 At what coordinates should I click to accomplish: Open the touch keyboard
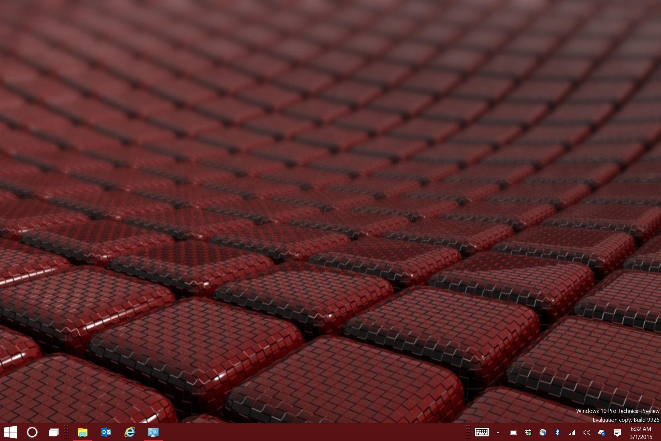click(x=482, y=432)
